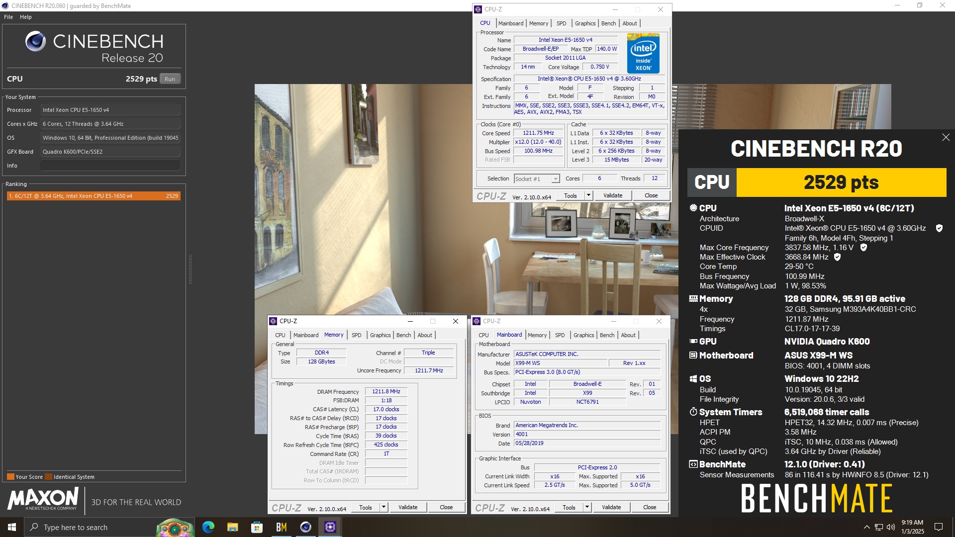Open File Explorer from taskbar
955x537 pixels.
tap(232, 527)
